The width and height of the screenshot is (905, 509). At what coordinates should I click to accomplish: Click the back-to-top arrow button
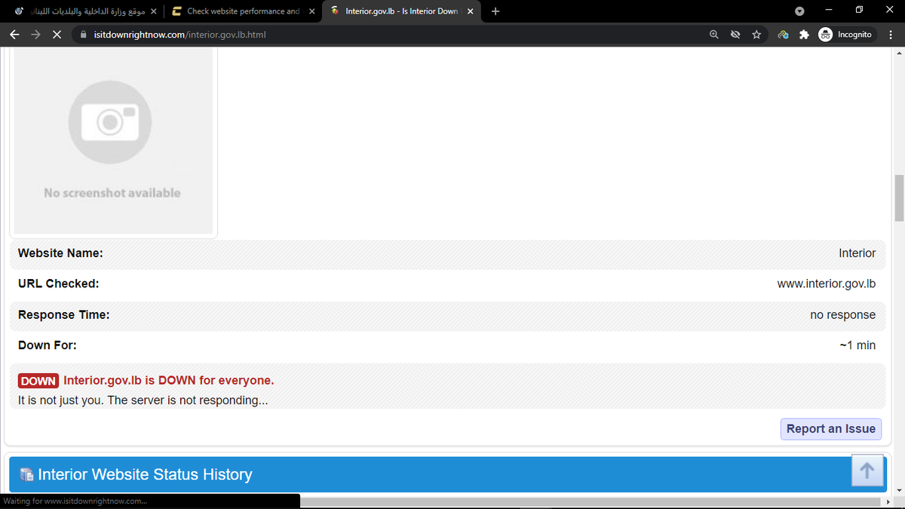(867, 471)
